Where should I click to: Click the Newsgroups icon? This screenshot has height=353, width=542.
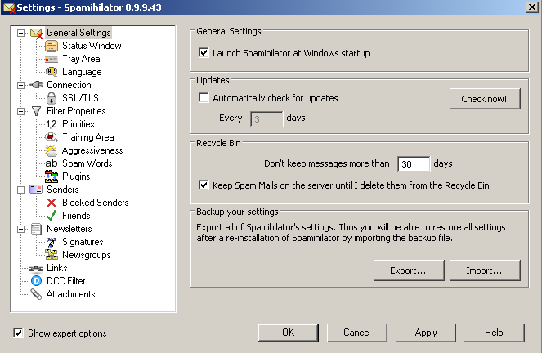(52, 255)
